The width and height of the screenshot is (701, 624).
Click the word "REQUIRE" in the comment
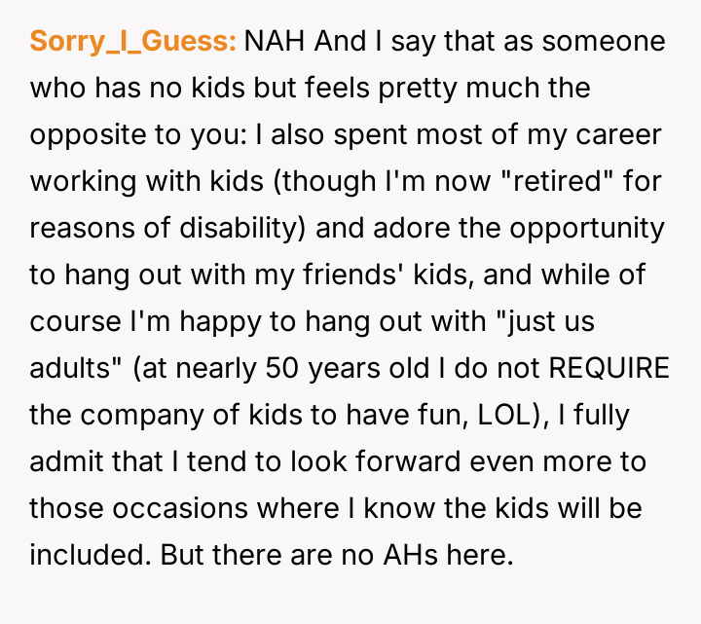click(x=609, y=370)
